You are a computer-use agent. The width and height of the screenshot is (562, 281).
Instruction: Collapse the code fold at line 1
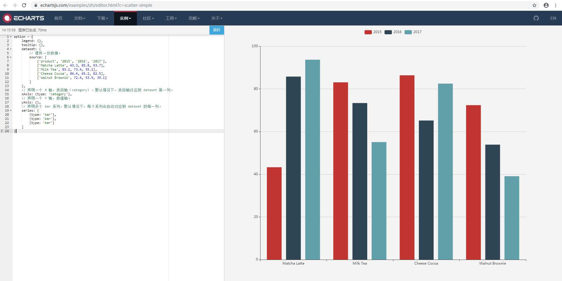11,37
